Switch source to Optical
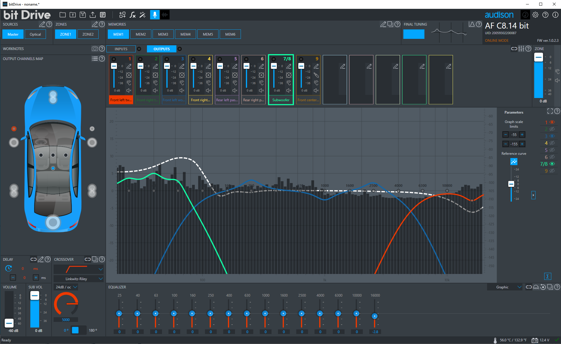The width and height of the screenshot is (561, 344). pos(35,34)
